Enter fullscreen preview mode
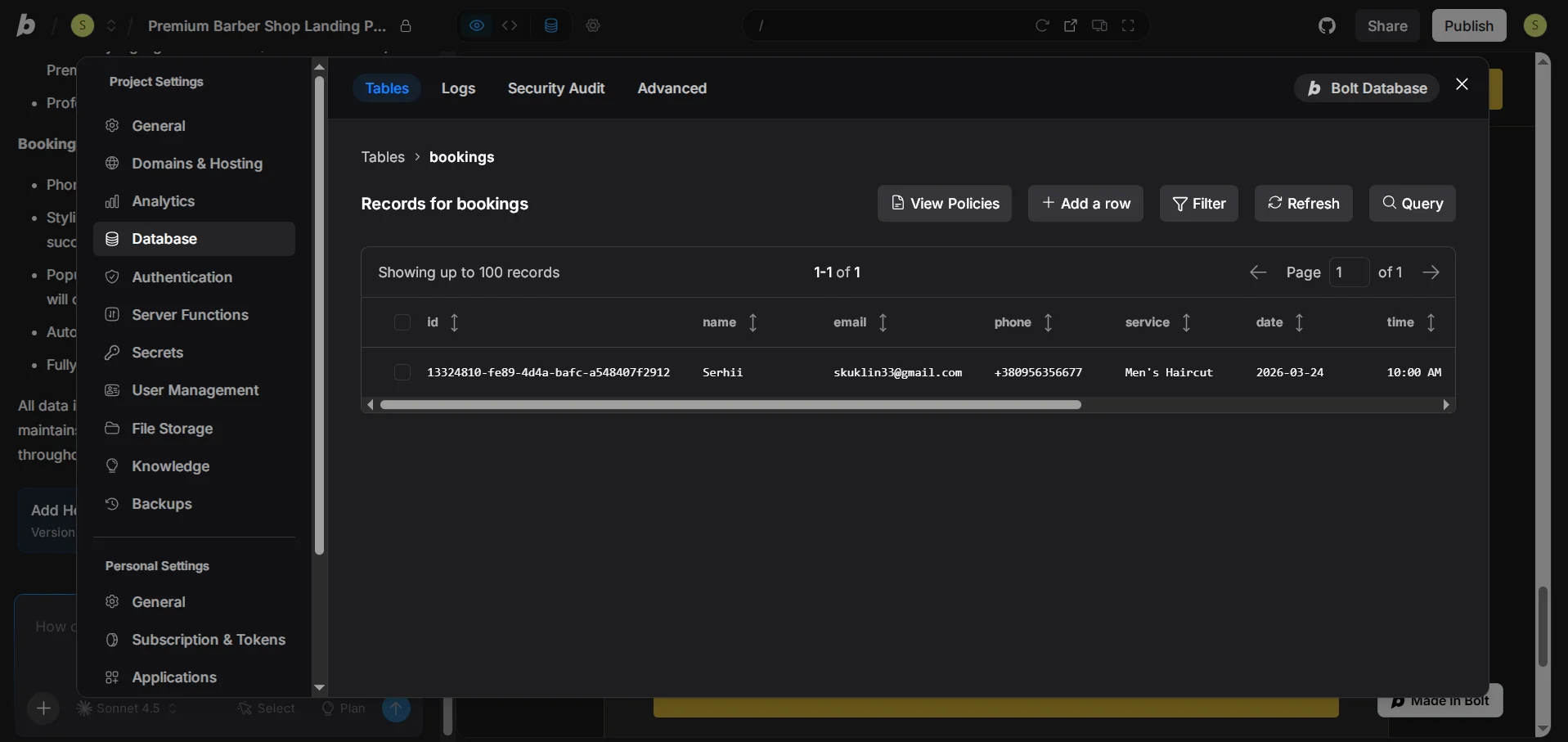Viewport: 1568px width, 742px height. [1129, 25]
